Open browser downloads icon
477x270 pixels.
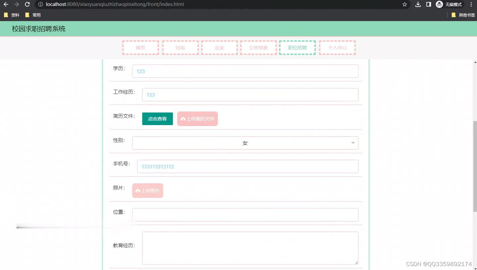(x=418, y=4)
